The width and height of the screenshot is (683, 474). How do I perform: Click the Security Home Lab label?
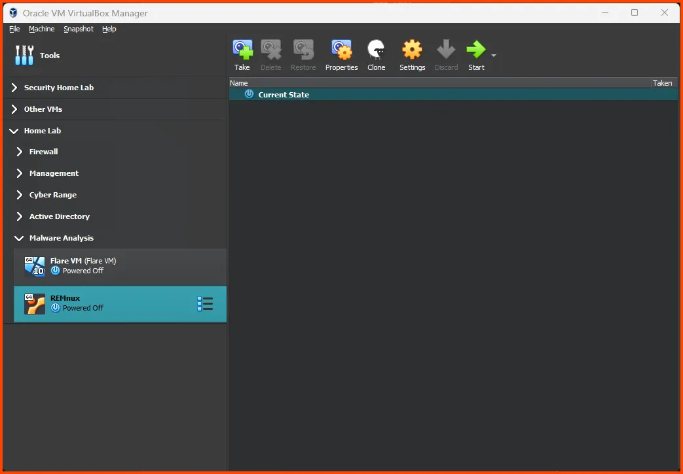pyautogui.click(x=59, y=88)
